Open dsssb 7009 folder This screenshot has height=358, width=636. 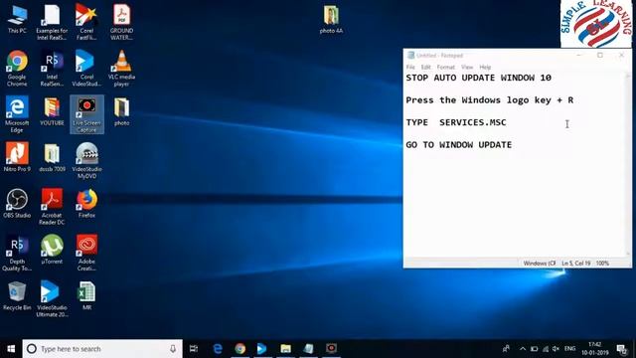[x=52, y=157]
